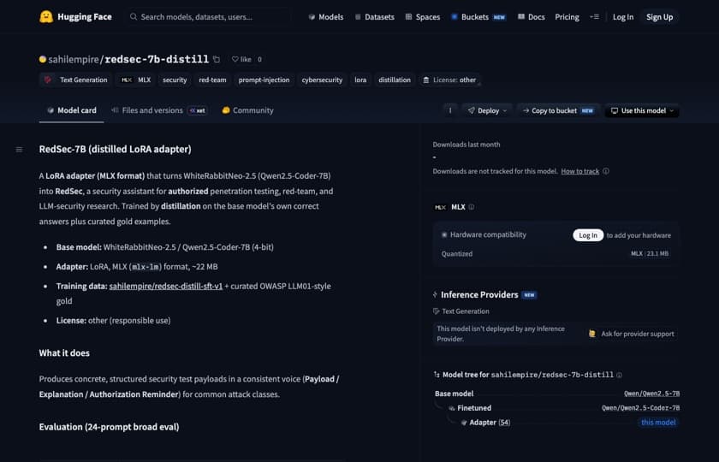
Task: Click the info icon beside Model tree title
Action: (619, 375)
